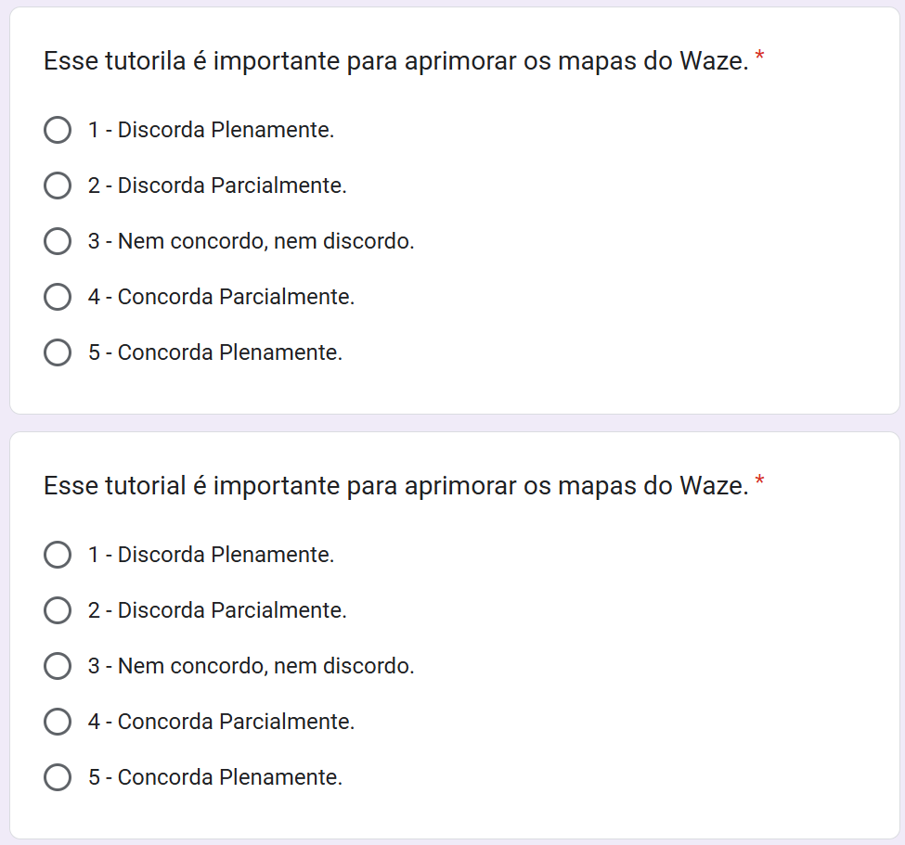
Task: Click label text 'Concorda Plenamente' in 'tutorial' card
Action: tap(229, 777)
